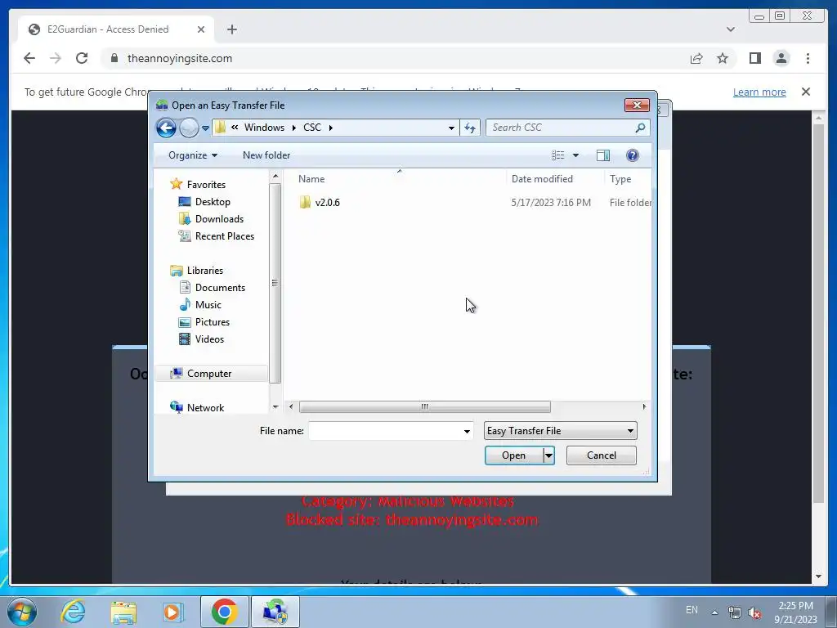Launch Internet Explorer from taskbar
837x628 pixels.
(x=73, y=612)
